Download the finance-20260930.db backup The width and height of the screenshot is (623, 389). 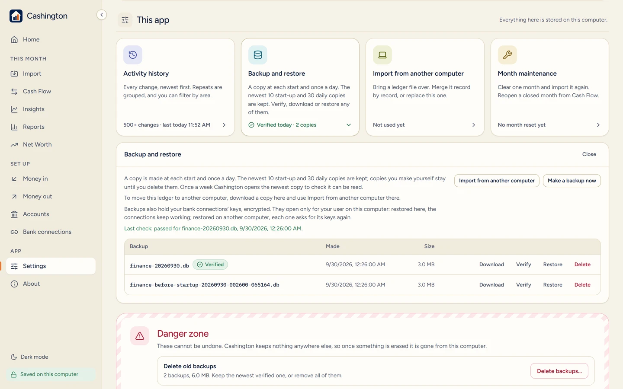tap(491, 265)
